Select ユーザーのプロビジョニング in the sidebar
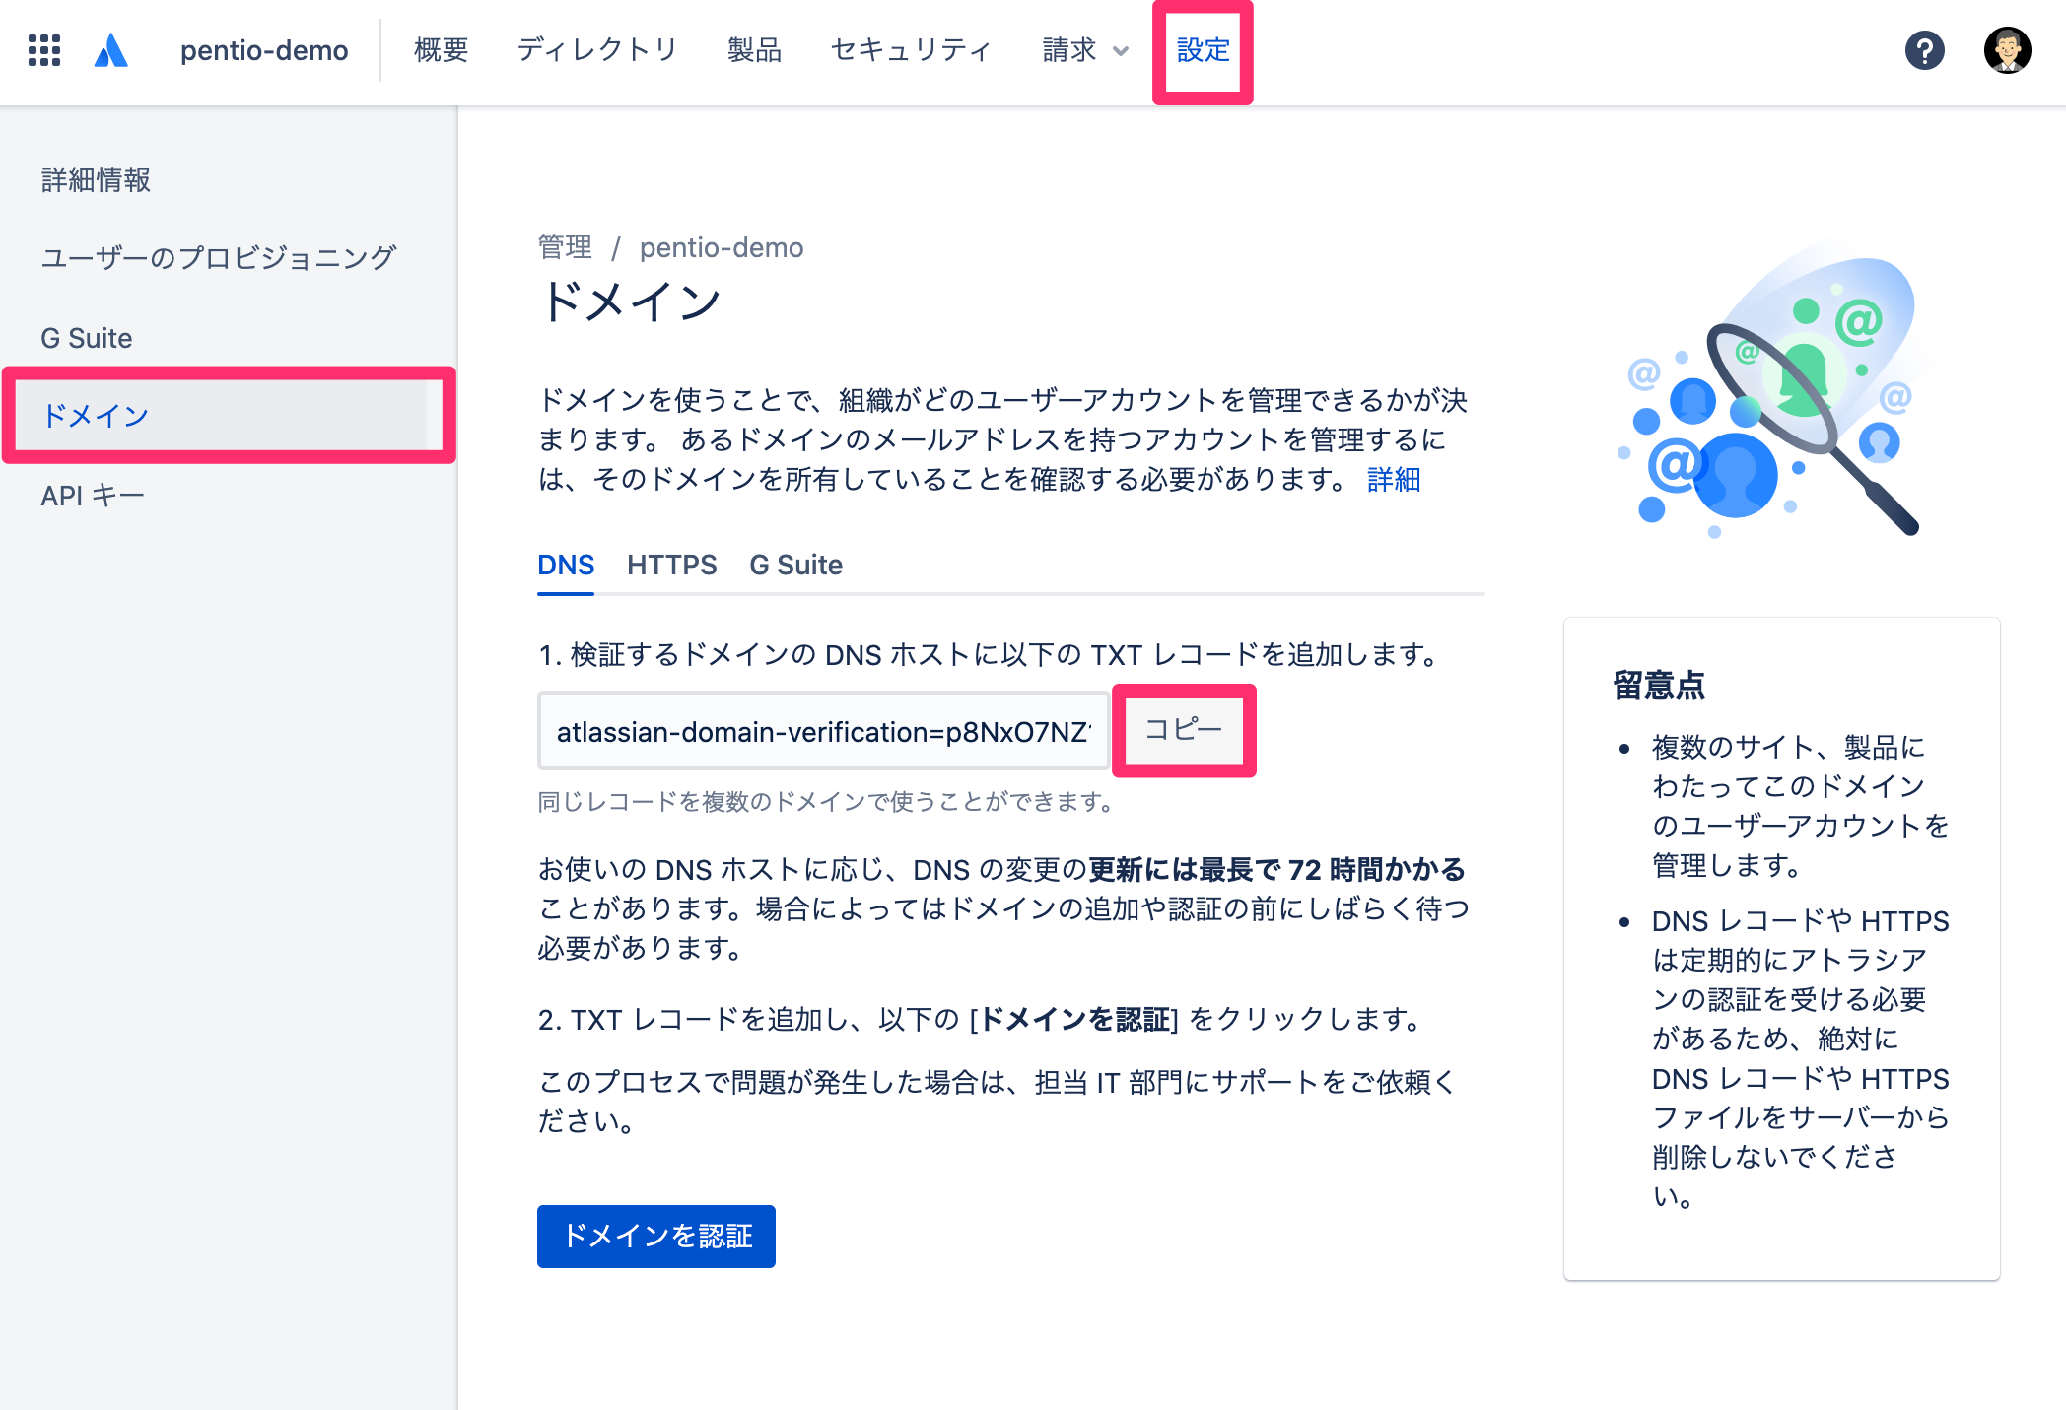This screenshot has height=1410, width=2066. point(218,258)
